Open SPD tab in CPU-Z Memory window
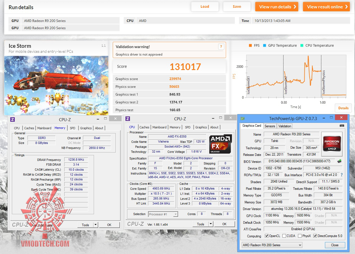Viewport: 355px width, 254px height. coord(73,128)
